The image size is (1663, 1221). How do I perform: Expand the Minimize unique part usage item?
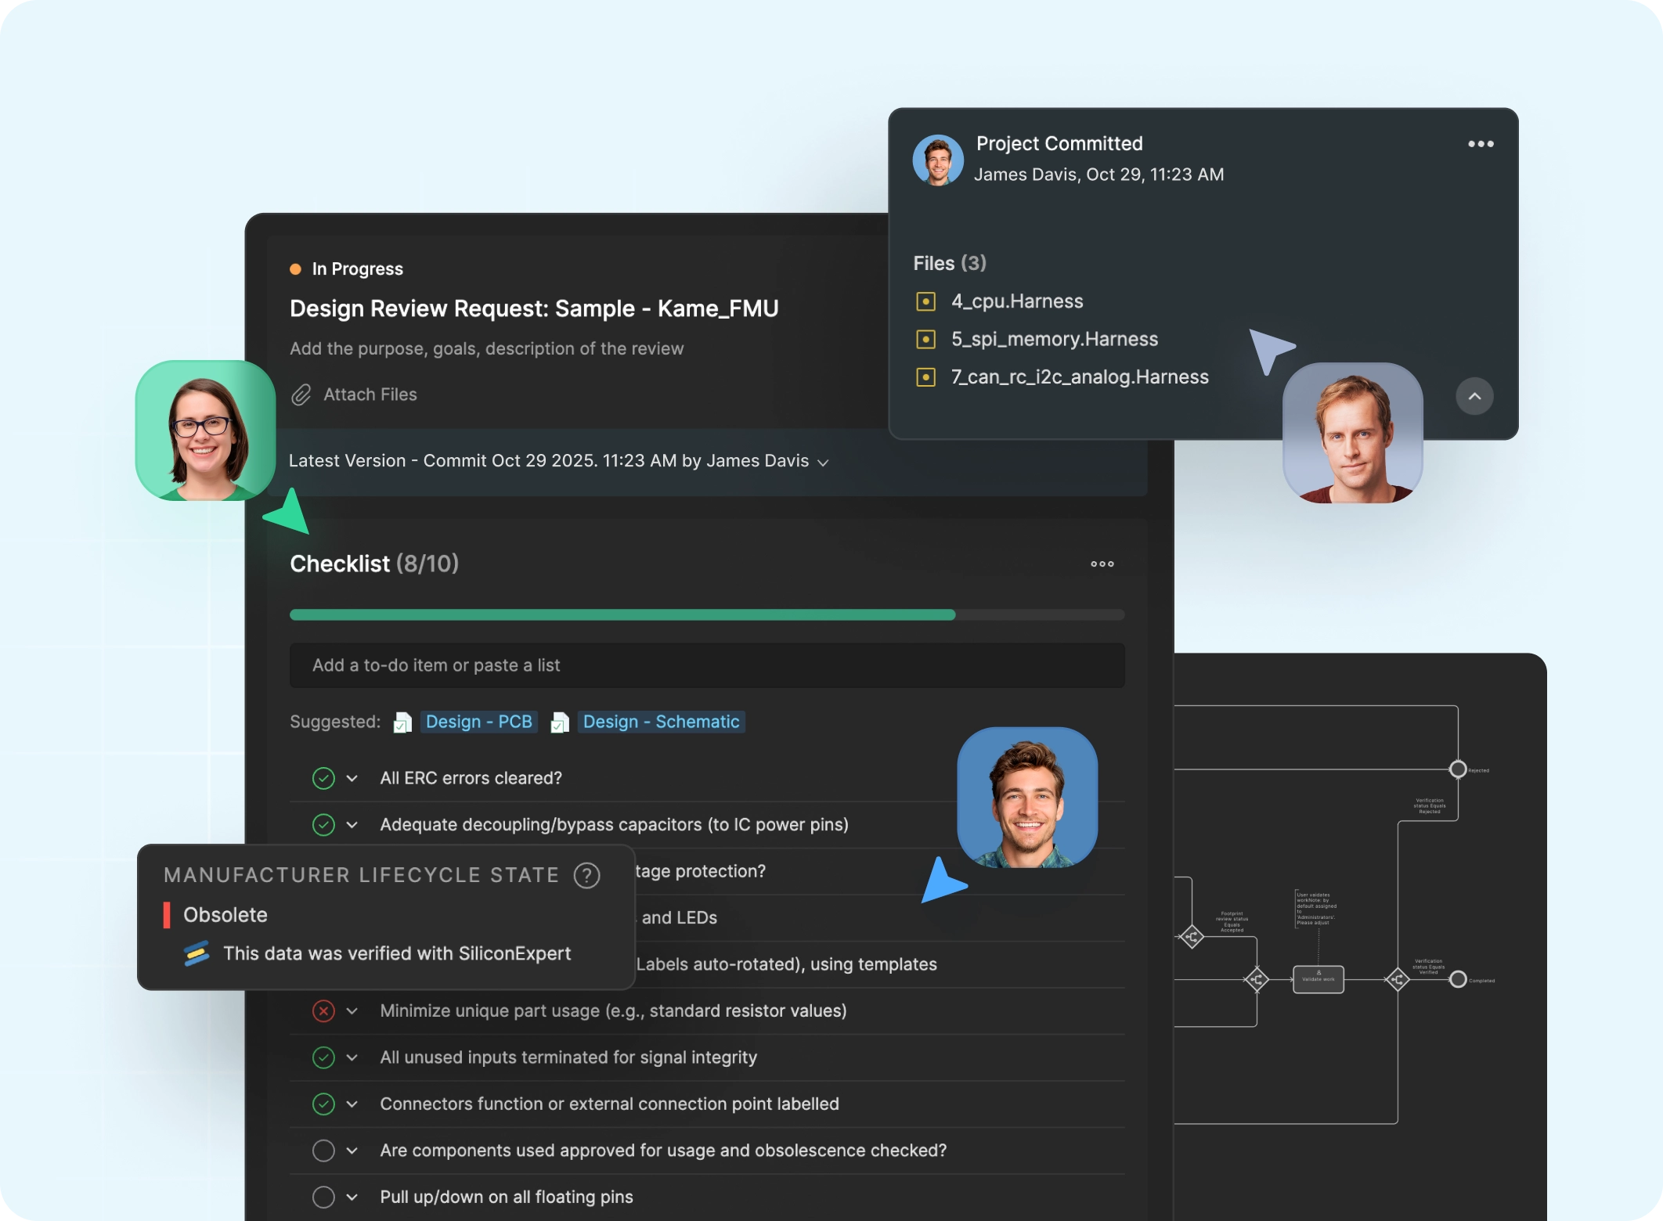(x=352, y=1010)
